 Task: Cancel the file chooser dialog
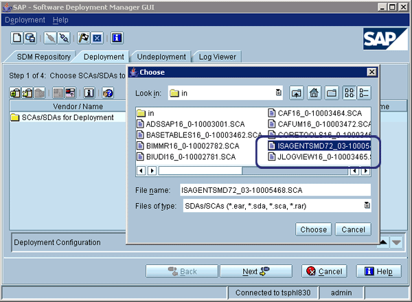click(354, 229)
